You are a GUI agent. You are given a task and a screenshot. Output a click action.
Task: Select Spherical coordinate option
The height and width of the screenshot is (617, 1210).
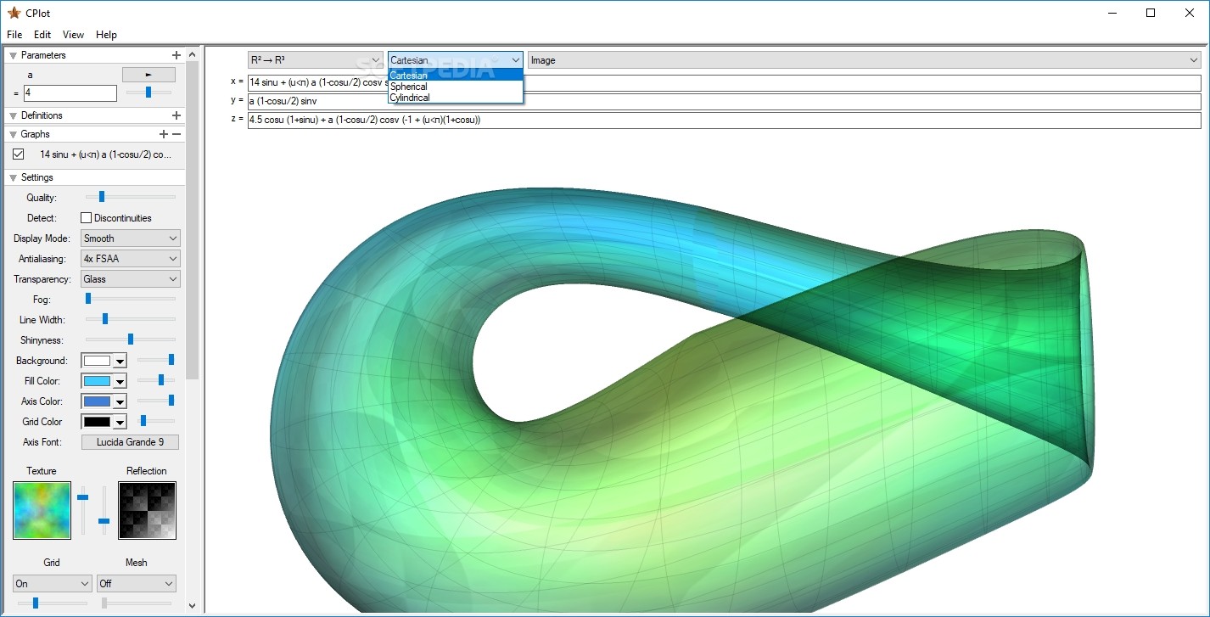tap(455, 87)
